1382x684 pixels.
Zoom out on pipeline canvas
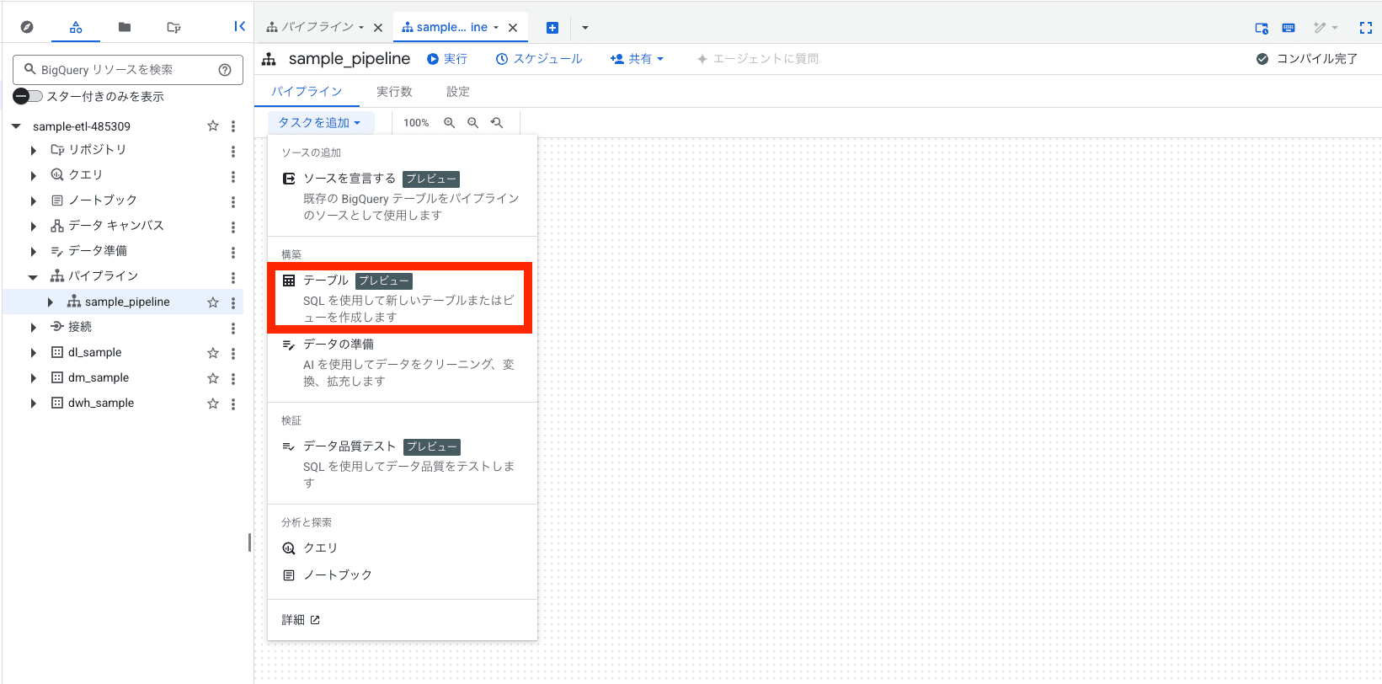(473, 123)
